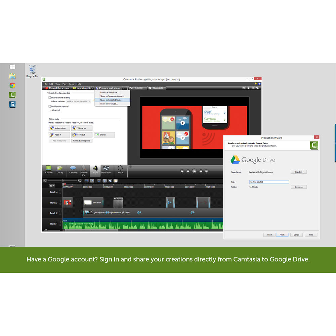Launch Google Chrome from the sidebar

[12, 85]
